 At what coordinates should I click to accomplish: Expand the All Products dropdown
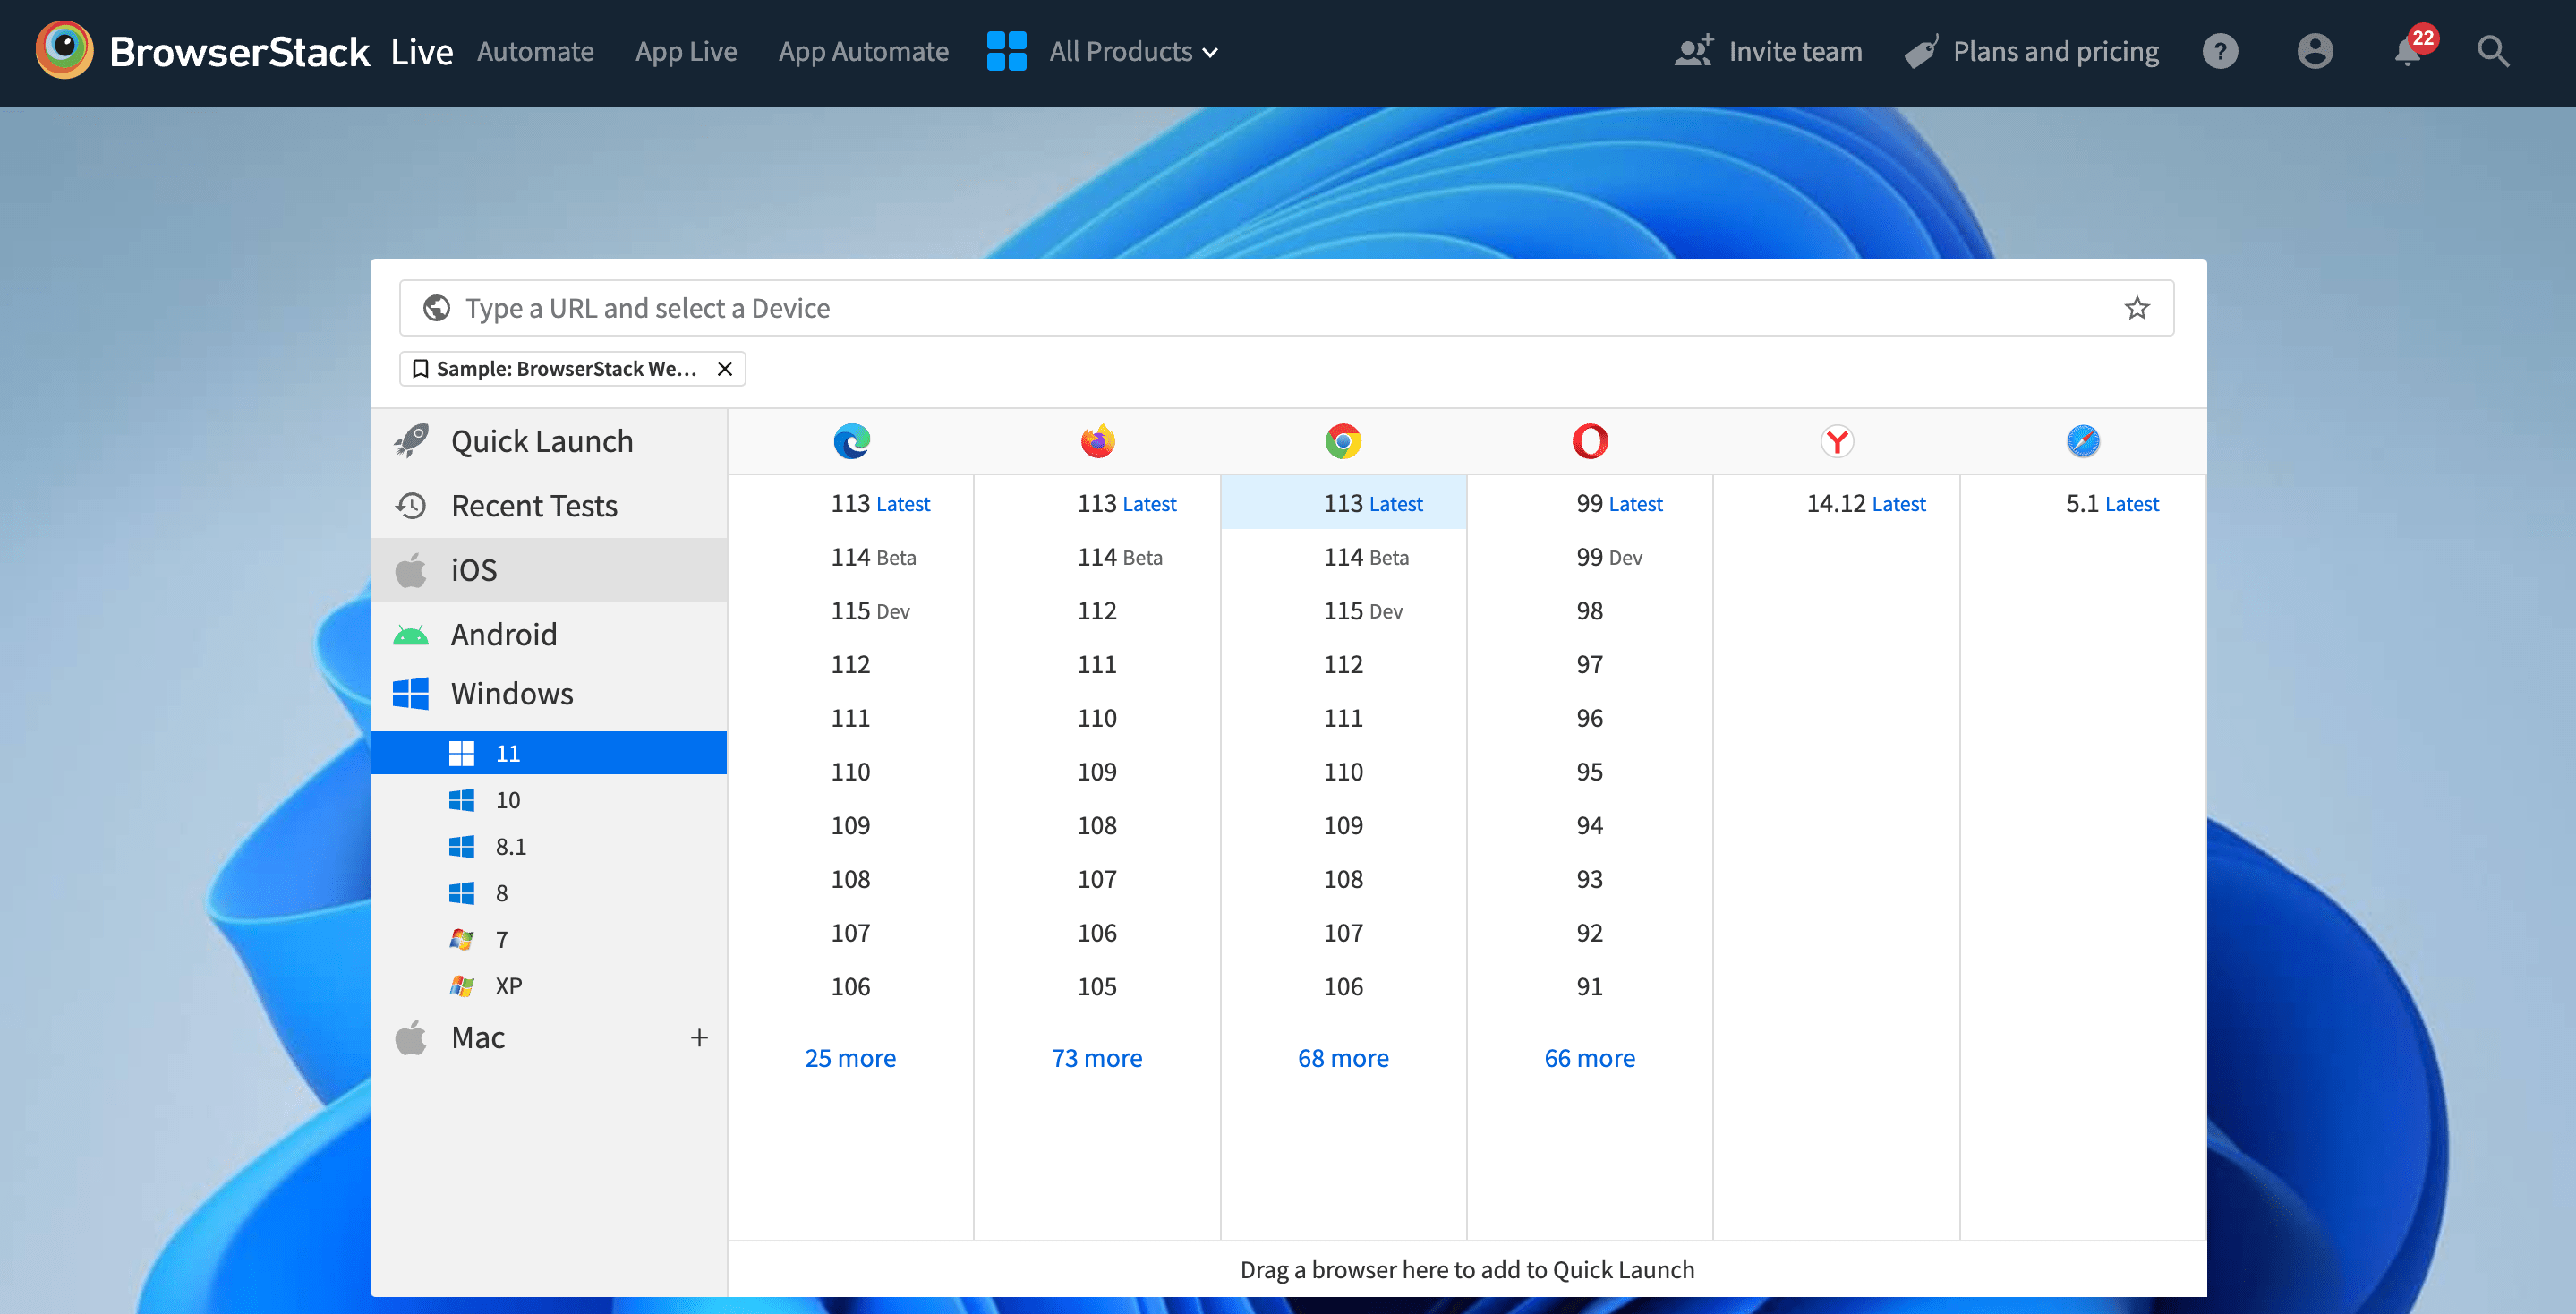[x=1131, y=51]
